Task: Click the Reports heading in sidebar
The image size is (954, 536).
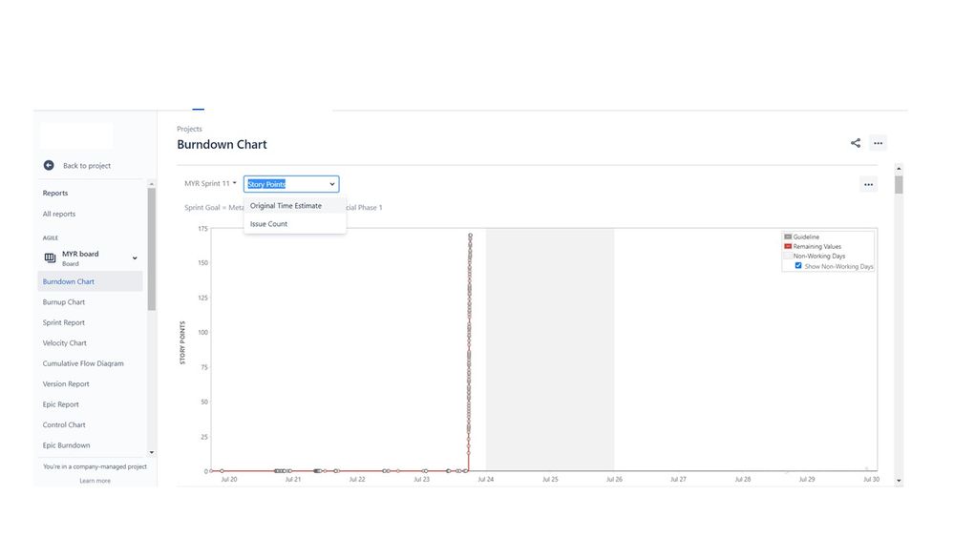Action: coord(55,194)
